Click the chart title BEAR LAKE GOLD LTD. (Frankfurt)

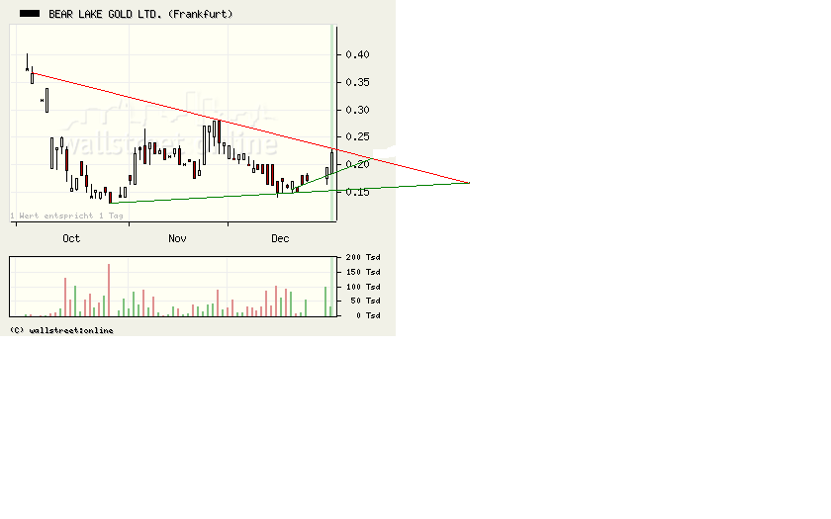click(x=140, y=14)
